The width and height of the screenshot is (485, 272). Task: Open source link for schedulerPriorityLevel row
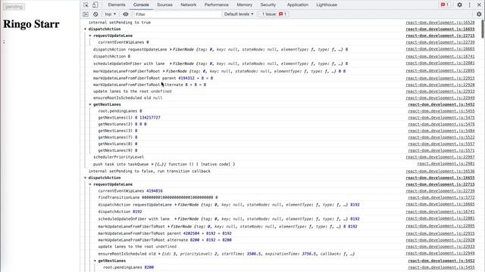tap(440, 157)
